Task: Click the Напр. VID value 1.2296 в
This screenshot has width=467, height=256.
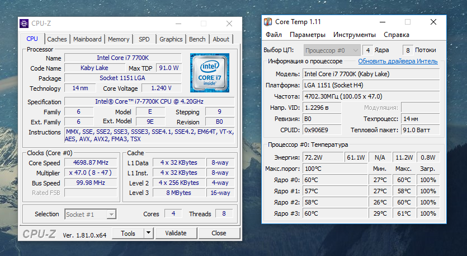Action: coord(322,108)
